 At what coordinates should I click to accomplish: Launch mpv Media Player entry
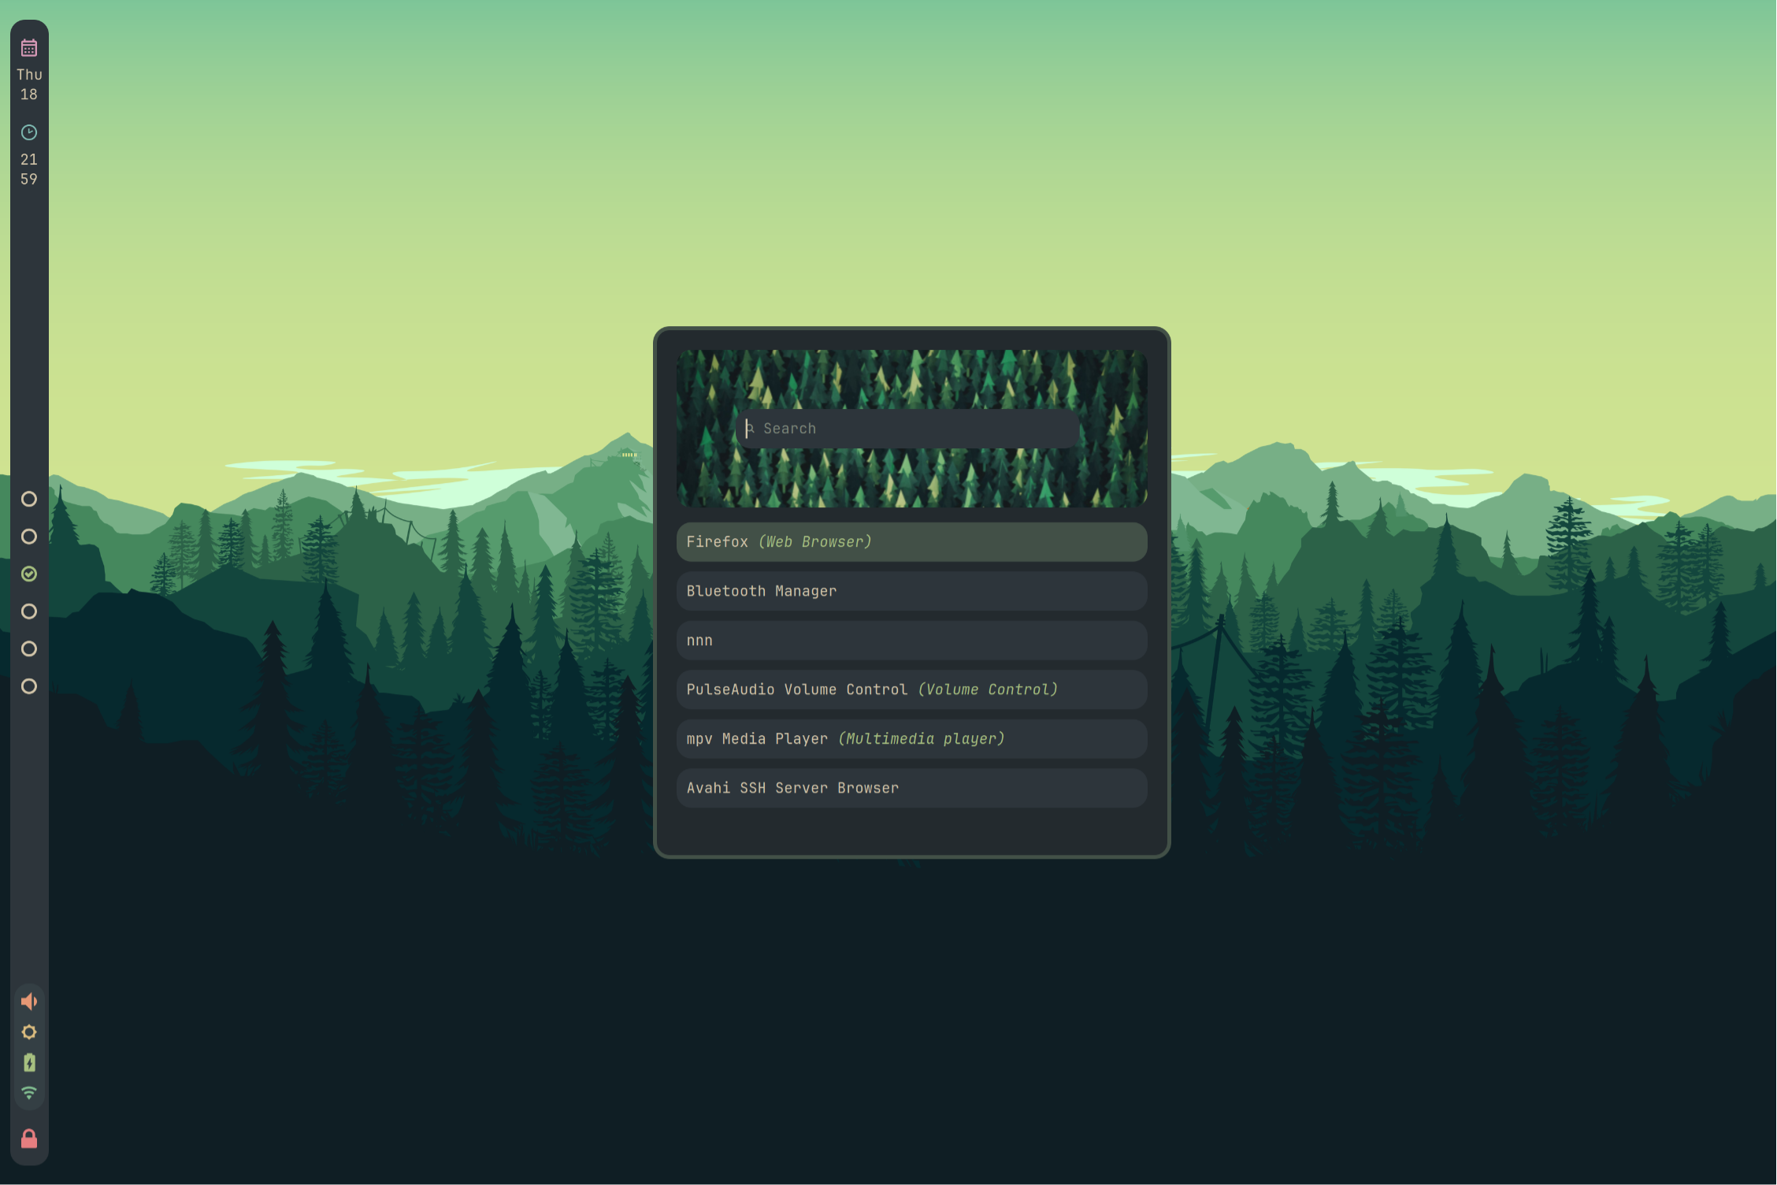tap(911, 739)
